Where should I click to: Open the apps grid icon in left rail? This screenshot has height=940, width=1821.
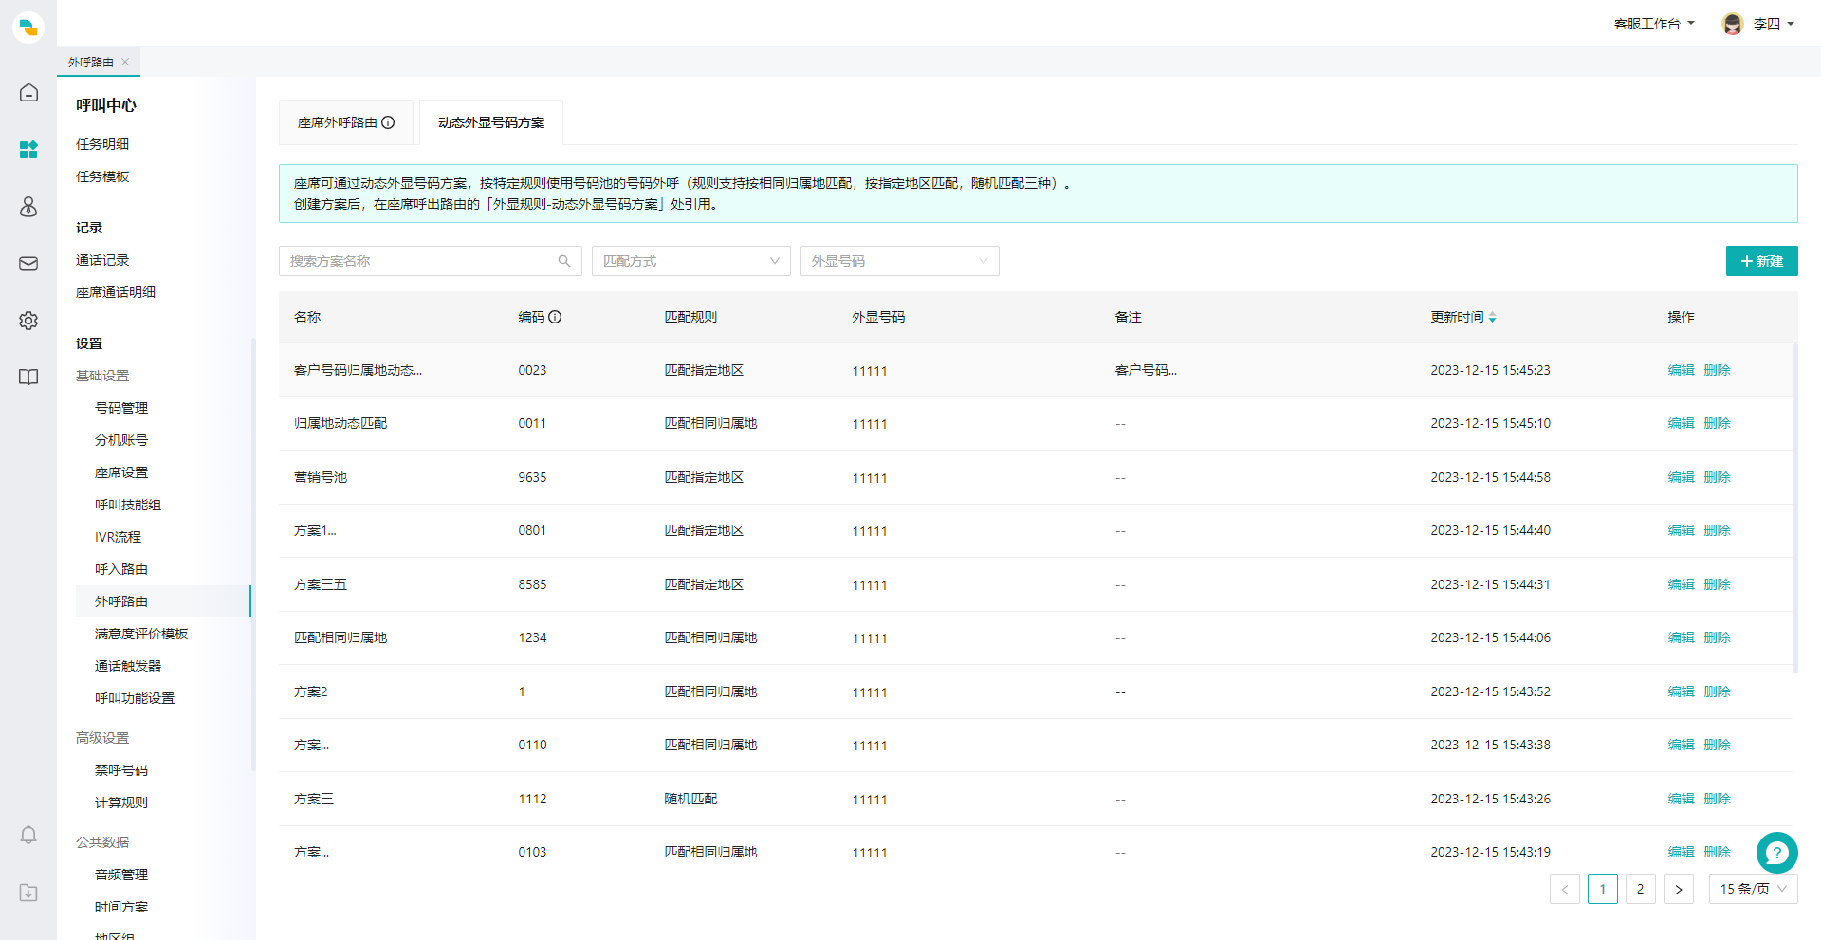click(28, 149)
